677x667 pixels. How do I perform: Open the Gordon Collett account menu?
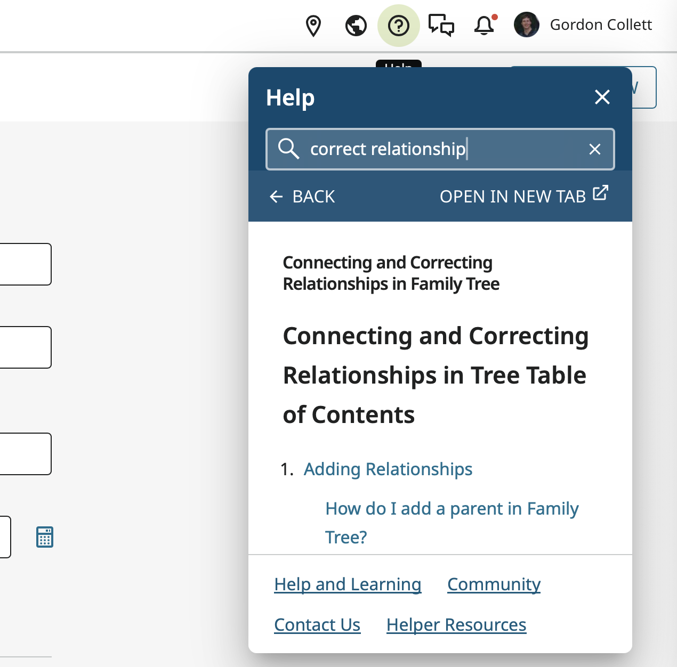[x=601, y=25]
